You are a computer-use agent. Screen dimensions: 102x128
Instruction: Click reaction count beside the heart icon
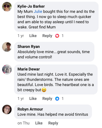[x=62, y=36]
